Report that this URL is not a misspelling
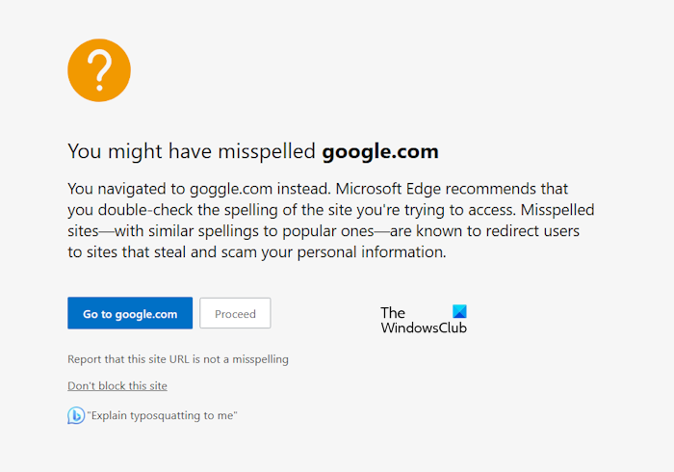The height and width of the screenshot is (472, 674). 178,359
